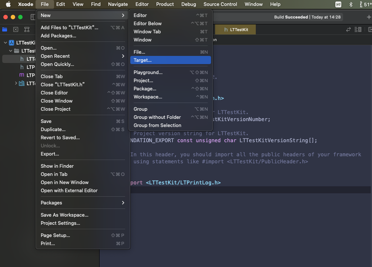Click the LTTestKit/LTPrintLog.h import line
This screenshot has height=267, width=372.
pos(183,183)
